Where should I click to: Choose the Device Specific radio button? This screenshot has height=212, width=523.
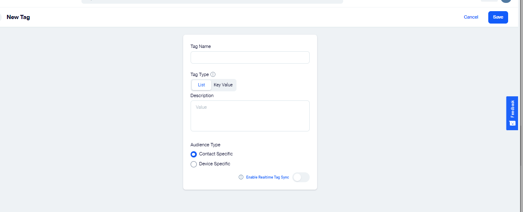click(193, 164)
